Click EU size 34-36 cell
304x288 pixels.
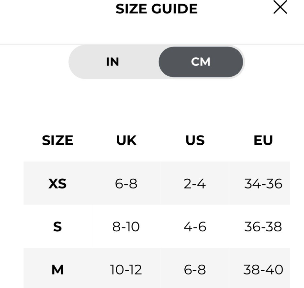click(263, 184)
